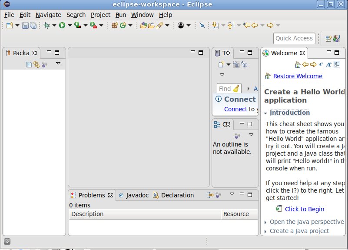This screenshot has height=250, width=348.
Task: Click the Save icon in toolbar
Action: click(x=25, y=26)
